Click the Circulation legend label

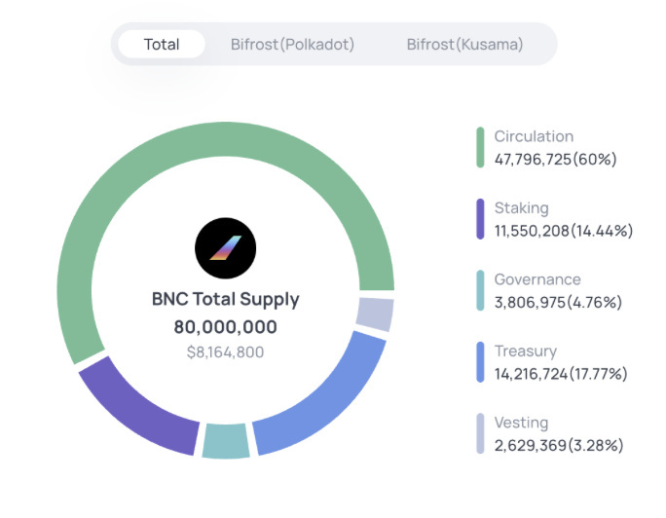tap(534, 136)
